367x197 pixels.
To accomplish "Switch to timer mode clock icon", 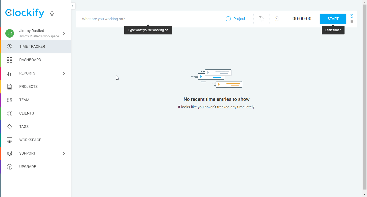I will pyautogui.click(x=351, y=16).
